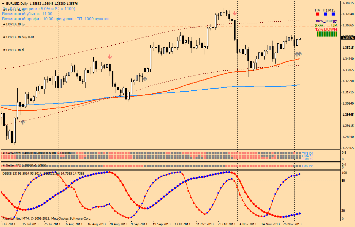355x227 pixels.
Task: Click the 'Возможный профит: 10.00' text line
Action: pyautogui.click(x=56, y=19)
